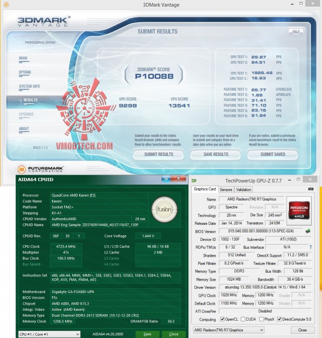Switch to the Graphics Card tab
The width and height of the screenshot is (322, 338).
coord(204,189)
